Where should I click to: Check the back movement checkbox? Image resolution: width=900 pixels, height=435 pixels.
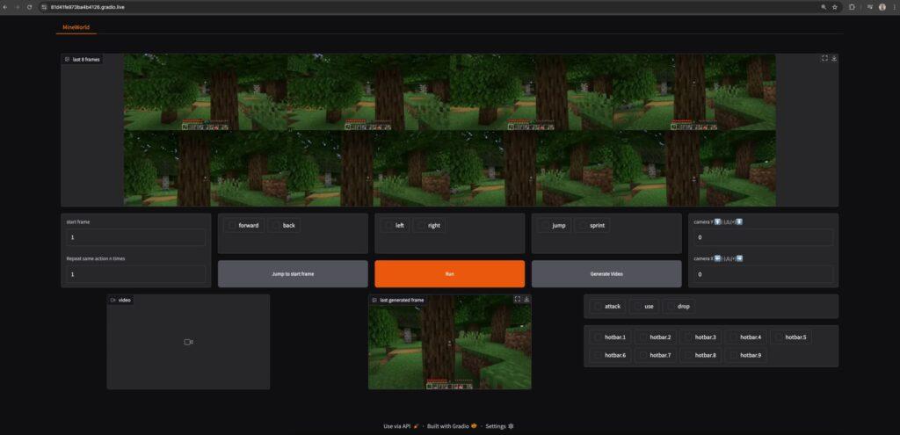tap(275, 226)
